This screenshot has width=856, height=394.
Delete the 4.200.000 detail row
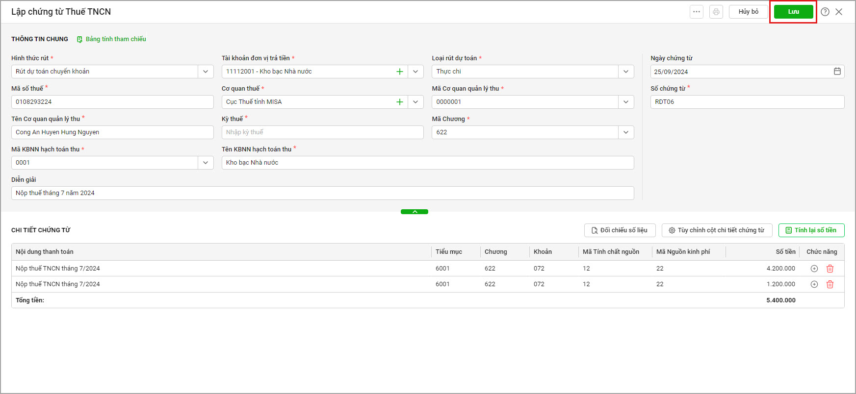[830, 269]
